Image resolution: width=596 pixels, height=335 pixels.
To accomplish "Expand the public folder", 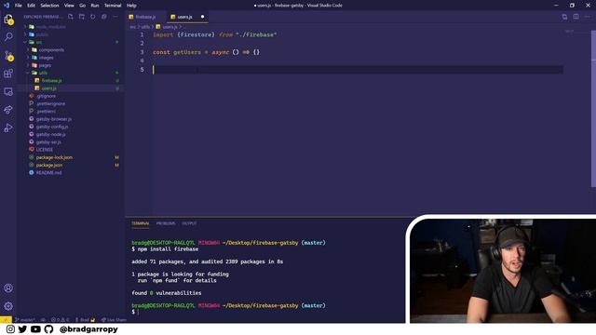I will 42,34.
